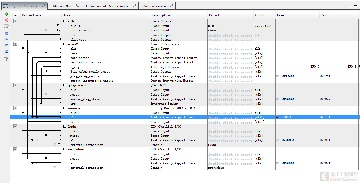Viewport: 360px width, 183px height.
Task: Click lock icon next to base 0x1800
Action: pos(278,76)
